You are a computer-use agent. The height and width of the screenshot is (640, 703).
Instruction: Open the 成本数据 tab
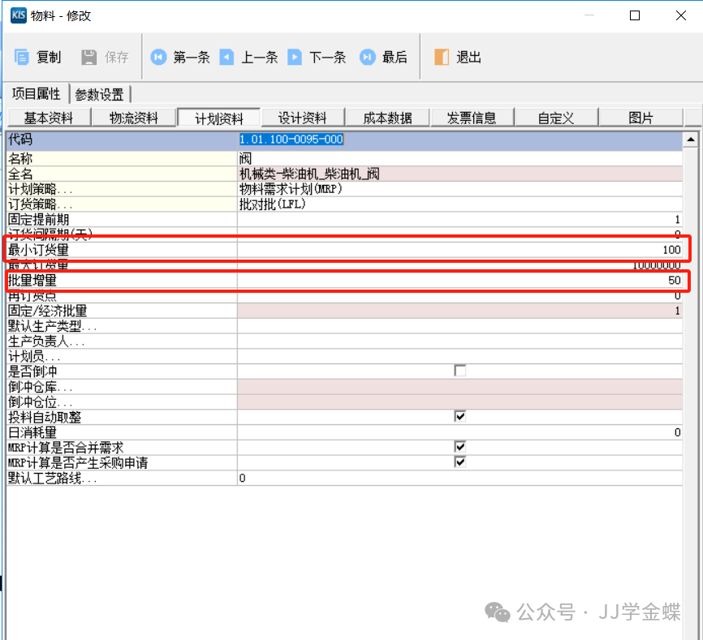pyautogui.click(x=387, y=118)
